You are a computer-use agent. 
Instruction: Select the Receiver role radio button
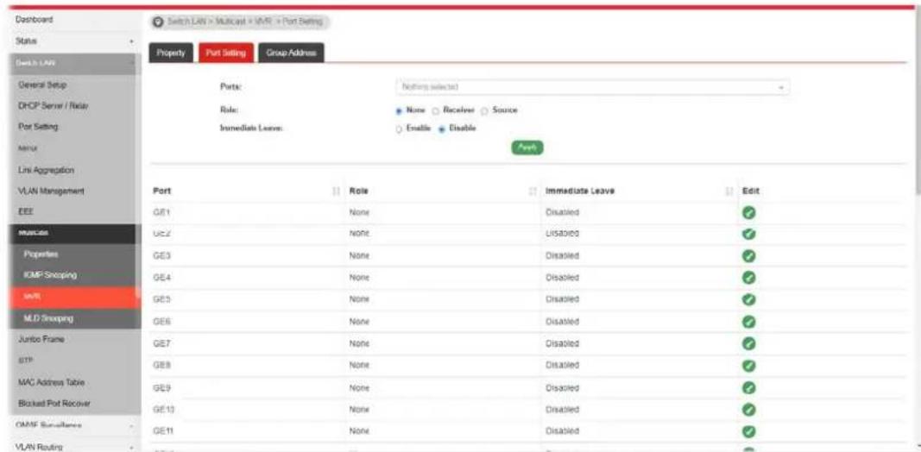coord(436,110)
